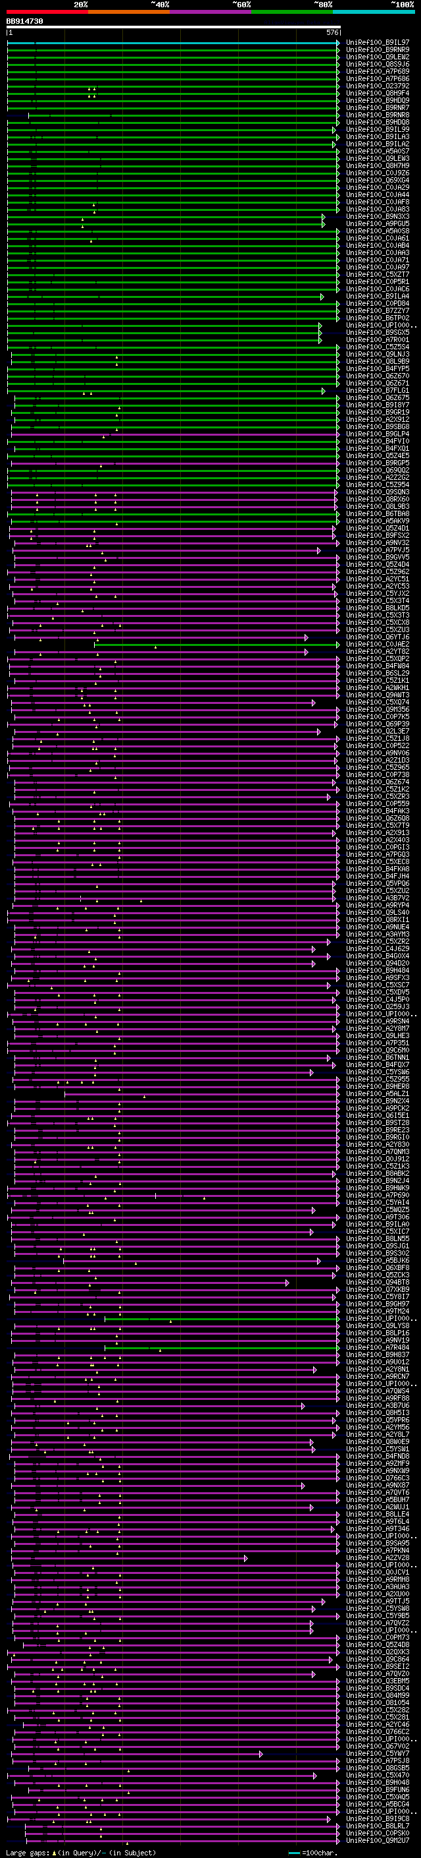
Task: Click the query name BB914730
Action: click(24, 22)
